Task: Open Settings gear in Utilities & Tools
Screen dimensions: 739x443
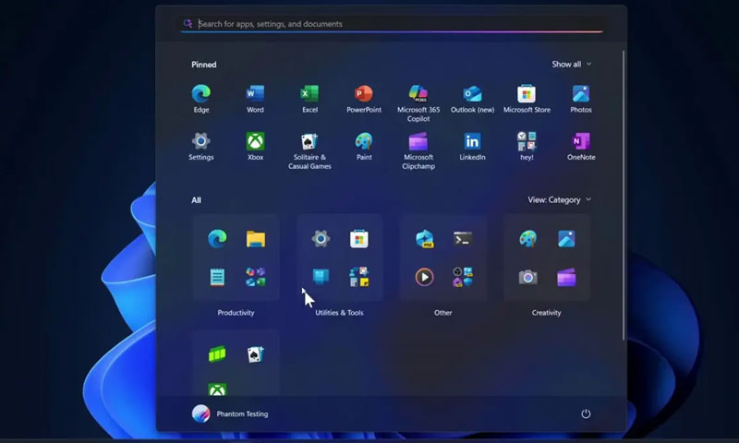Action: [321, 239]
